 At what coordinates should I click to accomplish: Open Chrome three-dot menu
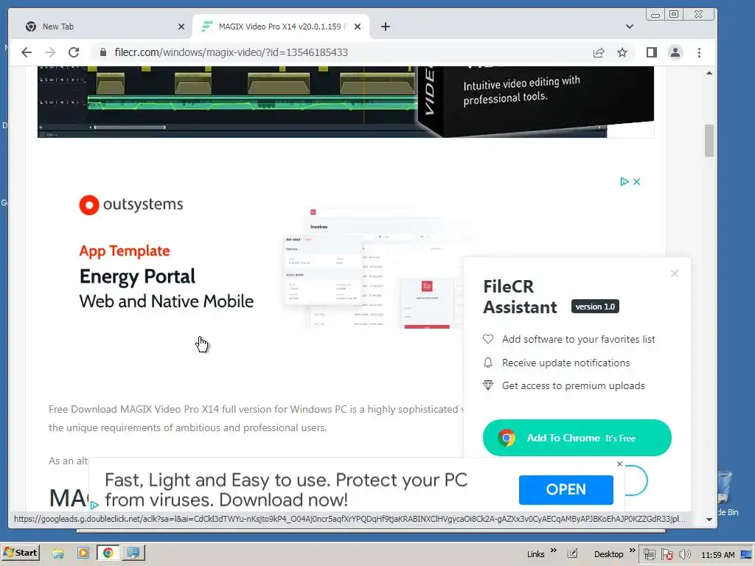pos(699,52)
